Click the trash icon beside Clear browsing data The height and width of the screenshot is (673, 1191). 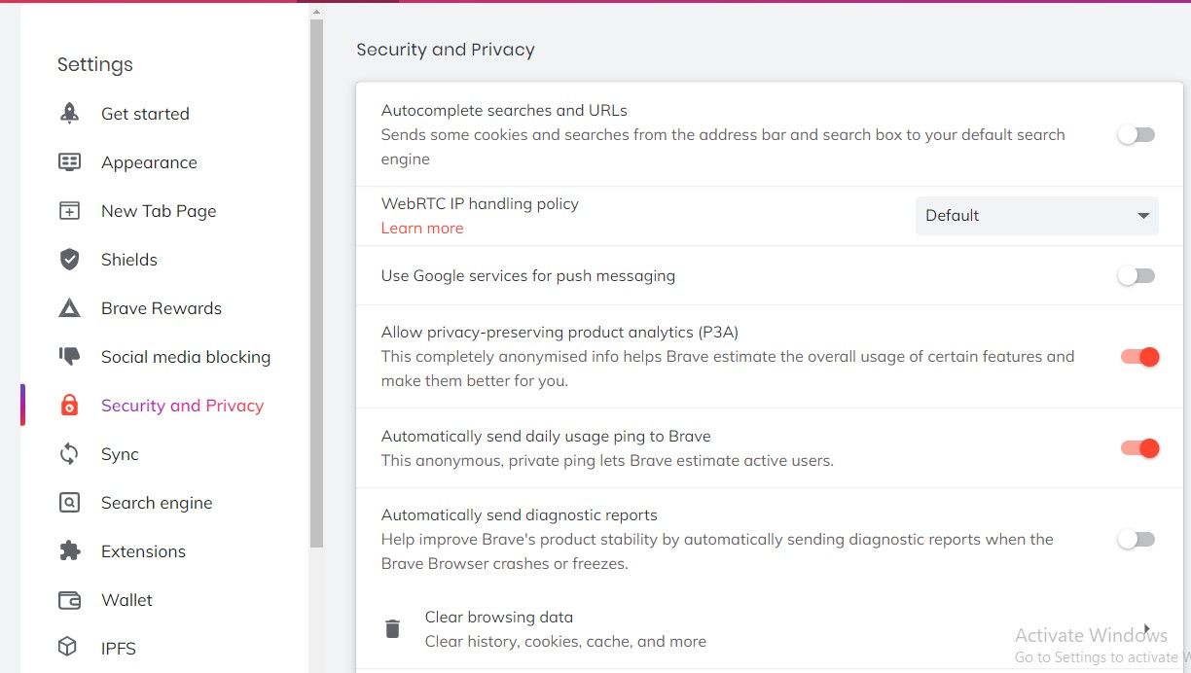point(392,628)
